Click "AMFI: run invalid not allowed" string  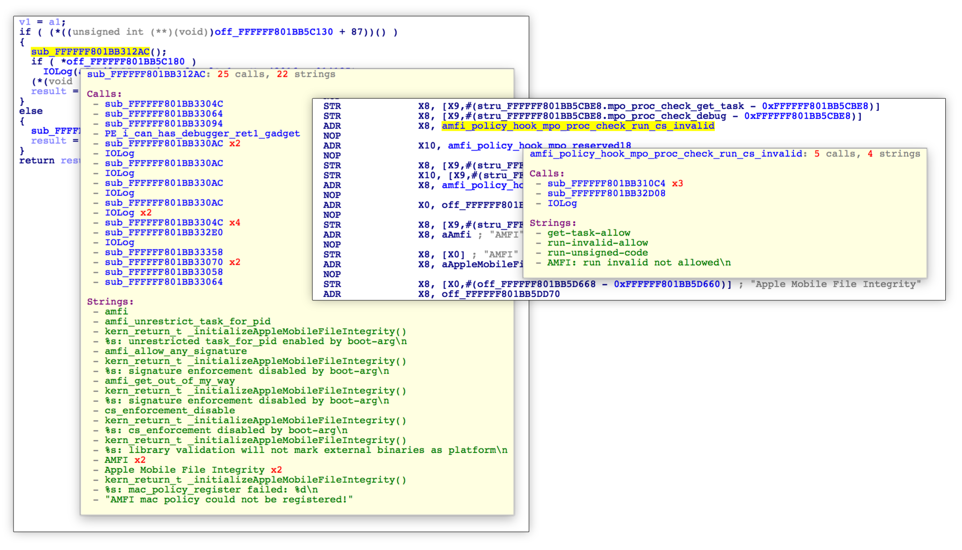coord(638,263)
